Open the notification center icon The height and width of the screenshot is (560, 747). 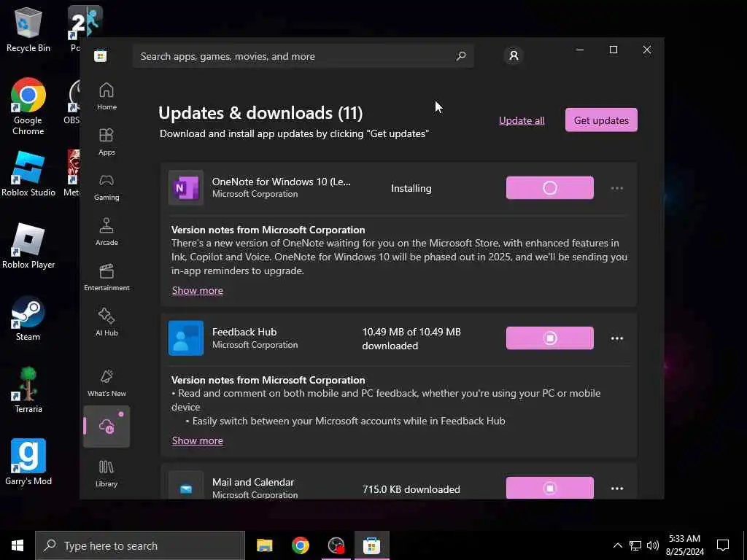click(x=723, y=545)
